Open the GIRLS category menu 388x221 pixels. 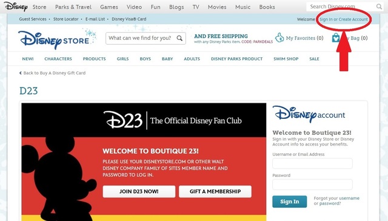(x=122, y=59)
